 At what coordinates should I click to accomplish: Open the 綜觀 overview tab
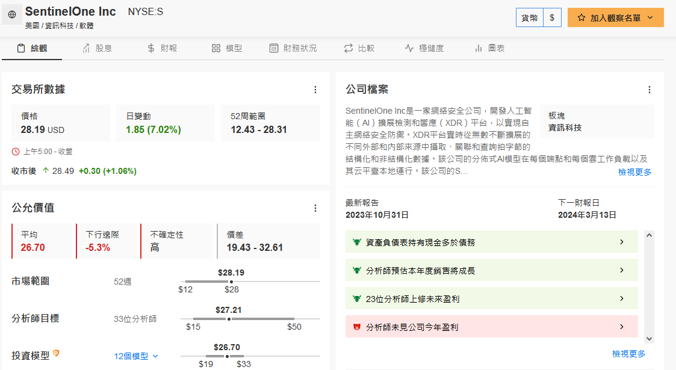[32, 48]
